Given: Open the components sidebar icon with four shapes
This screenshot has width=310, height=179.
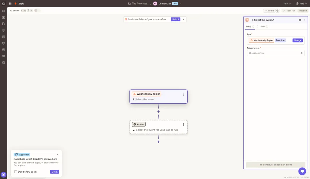Looking at the screenshot, I should [3, 11].
